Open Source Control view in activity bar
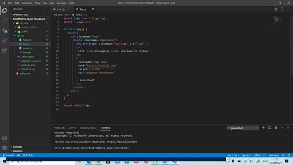The image size is (293, 165). coord(5,30)
